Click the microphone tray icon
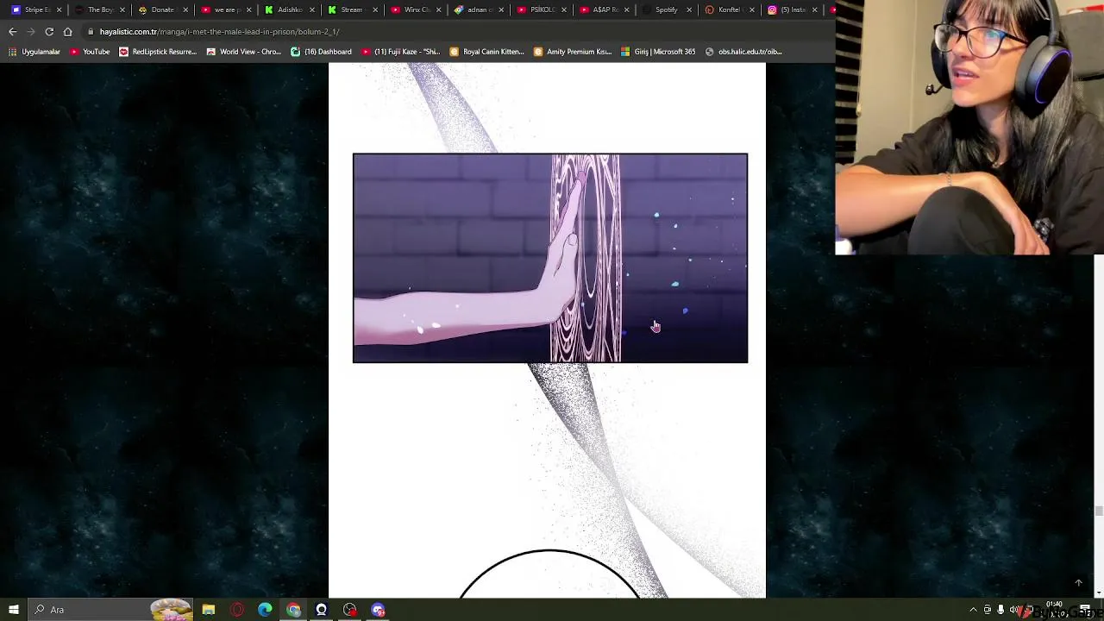The image size is (1104, 621). (1000, 610)
